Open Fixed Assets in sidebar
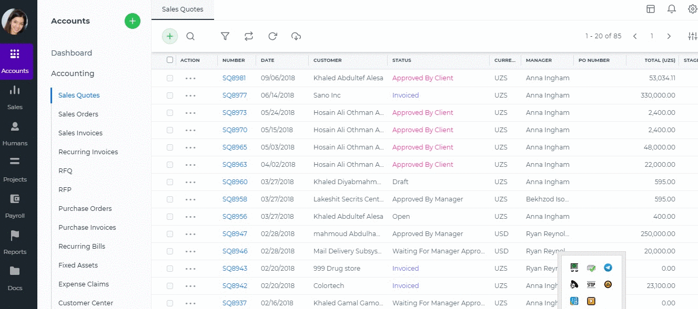The width and height of the screenshot is (698, 309). [78, 265]
